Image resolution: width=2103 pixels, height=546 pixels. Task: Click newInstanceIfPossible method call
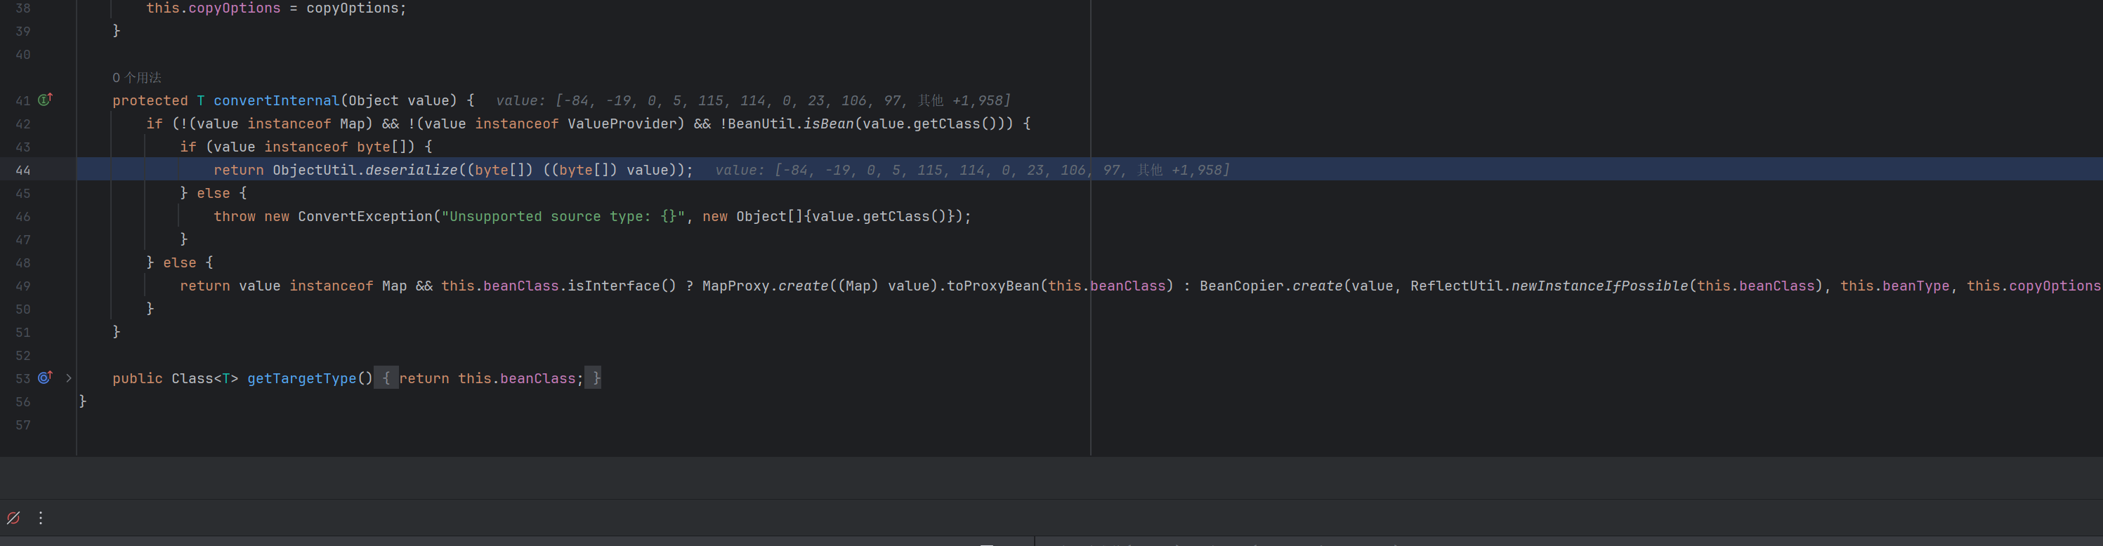[1599, 286]
